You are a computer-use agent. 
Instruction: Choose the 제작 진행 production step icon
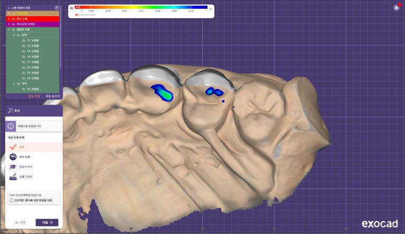[x=13, y=157]
